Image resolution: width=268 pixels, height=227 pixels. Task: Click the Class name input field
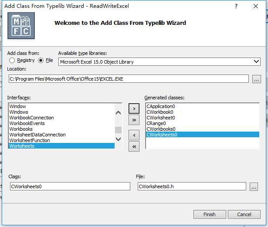[x=70, y=186]
